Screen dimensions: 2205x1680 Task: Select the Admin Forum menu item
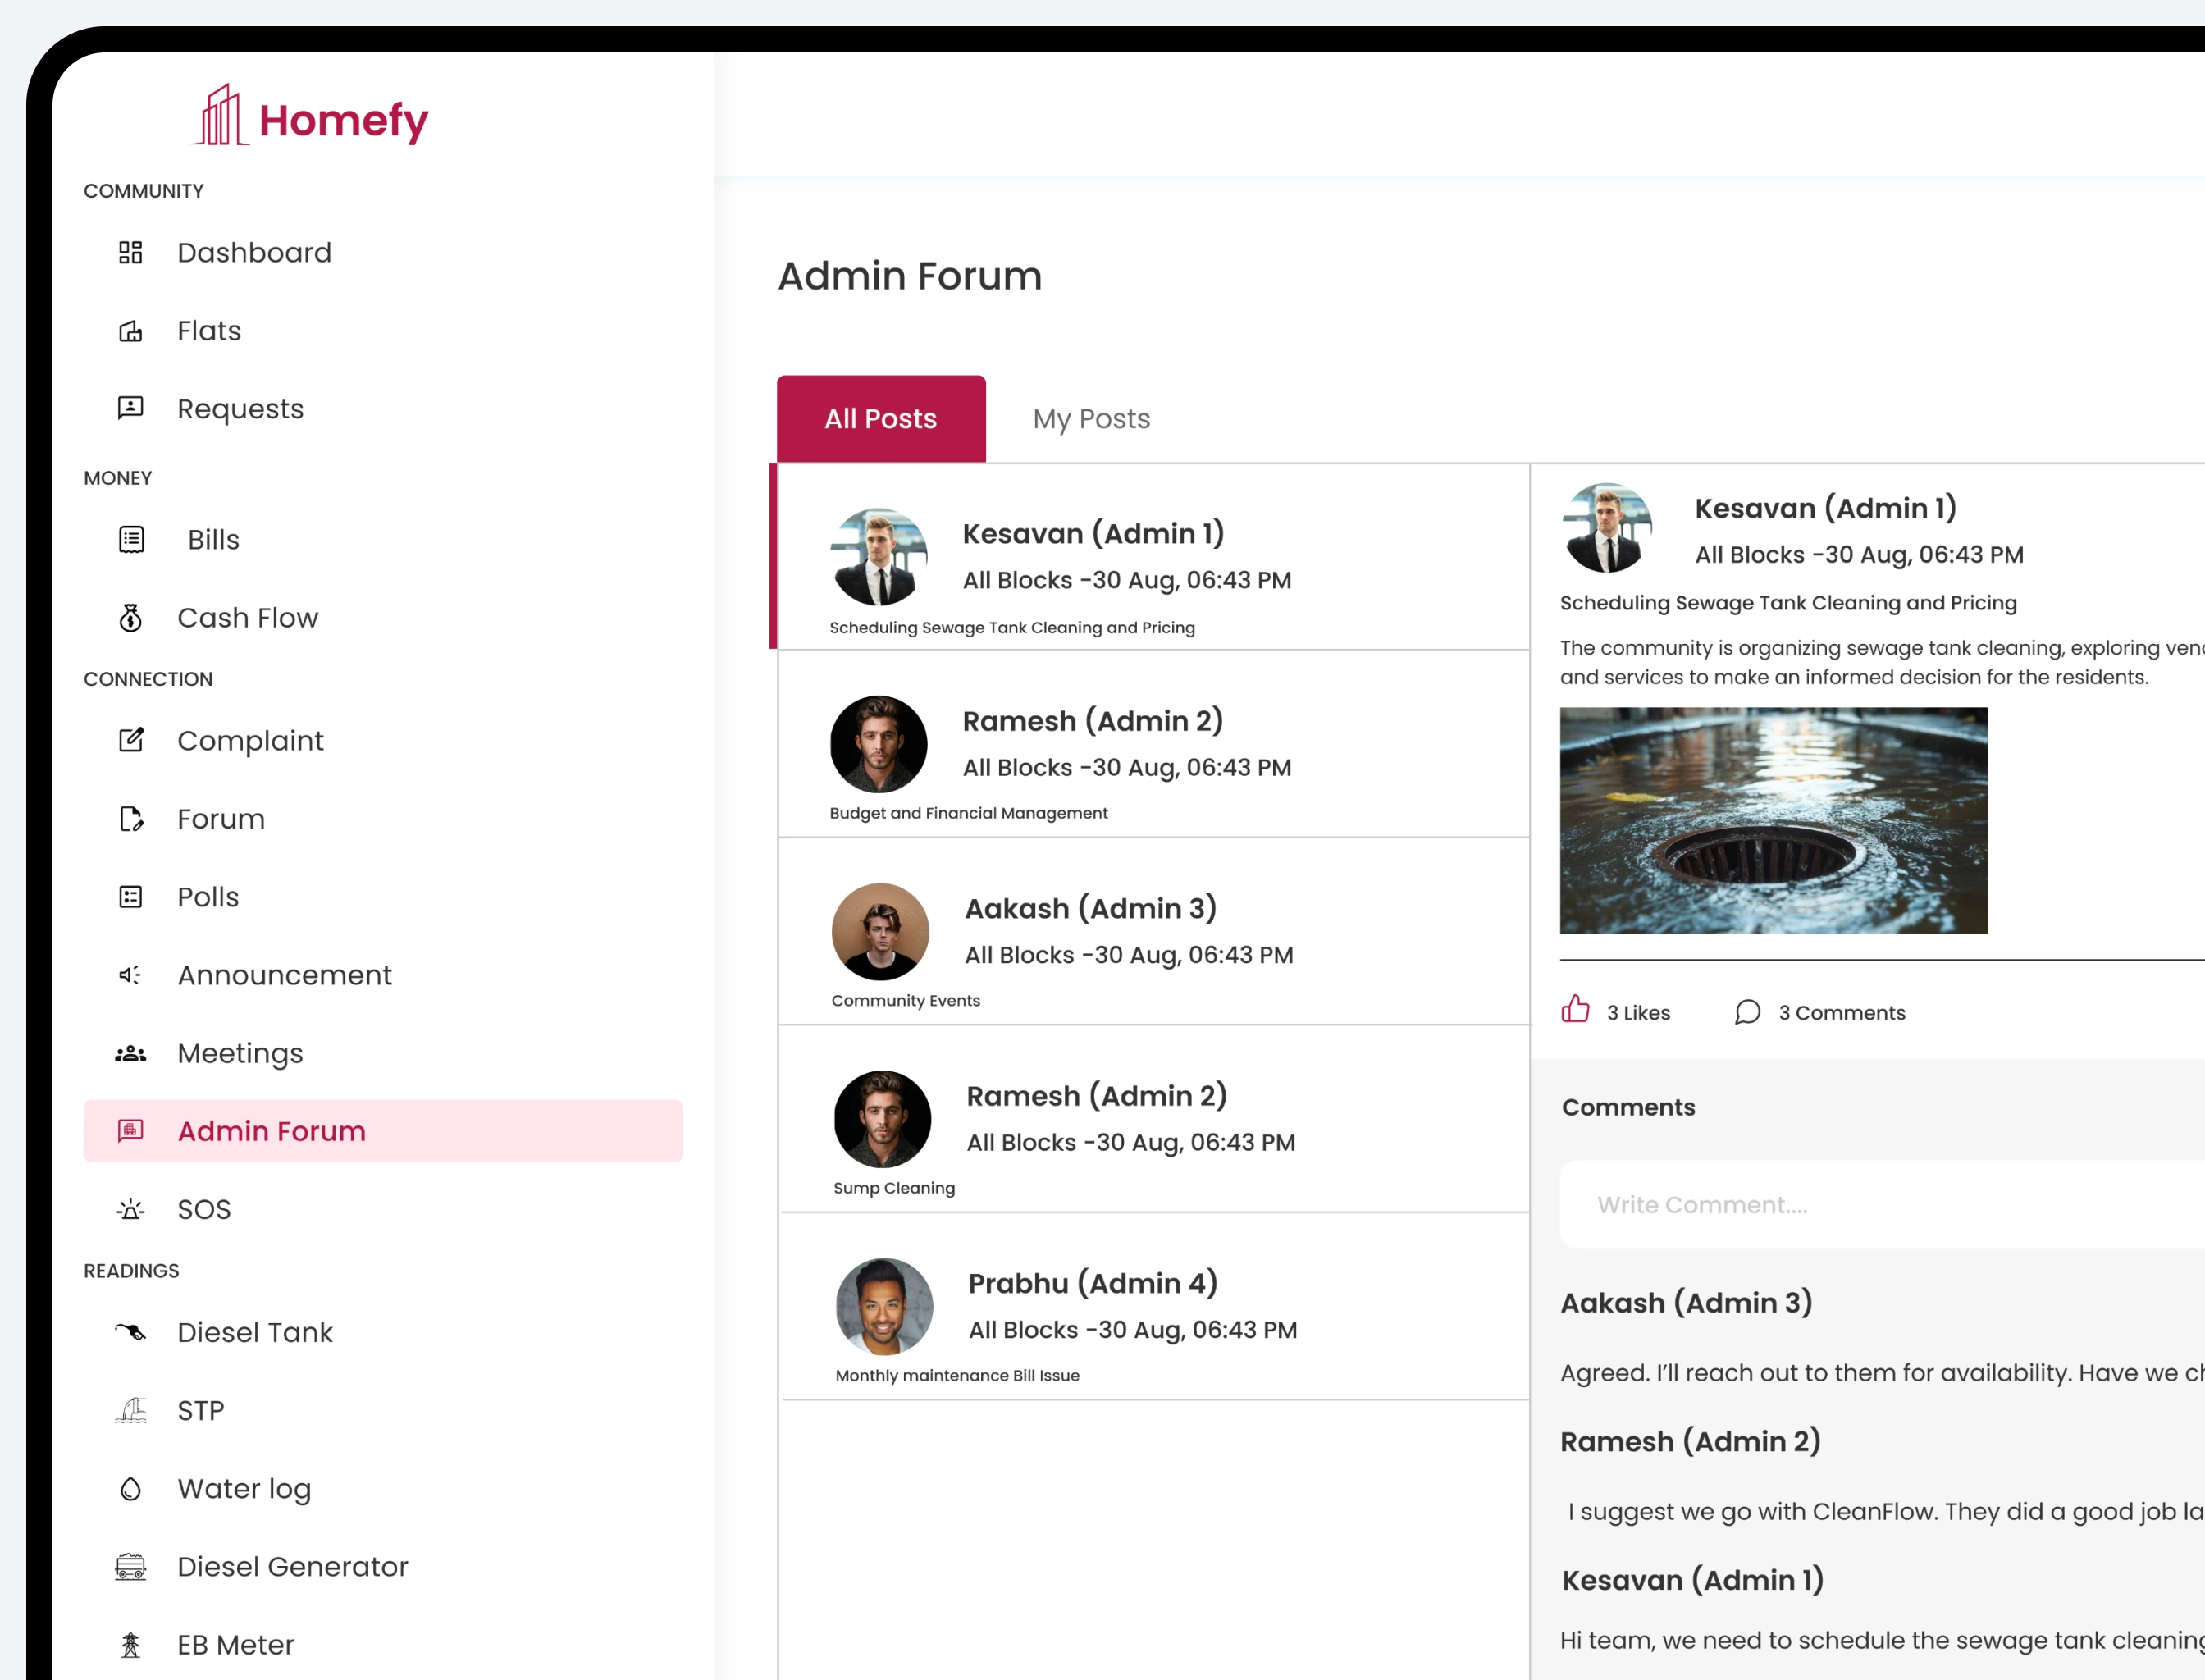pyautogui.click(x=383, y=1131)
